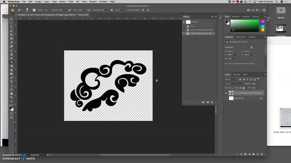Open the eraser Mode dropdown
The width and height of the screenshot is (291, 163).
pos(47,10)
